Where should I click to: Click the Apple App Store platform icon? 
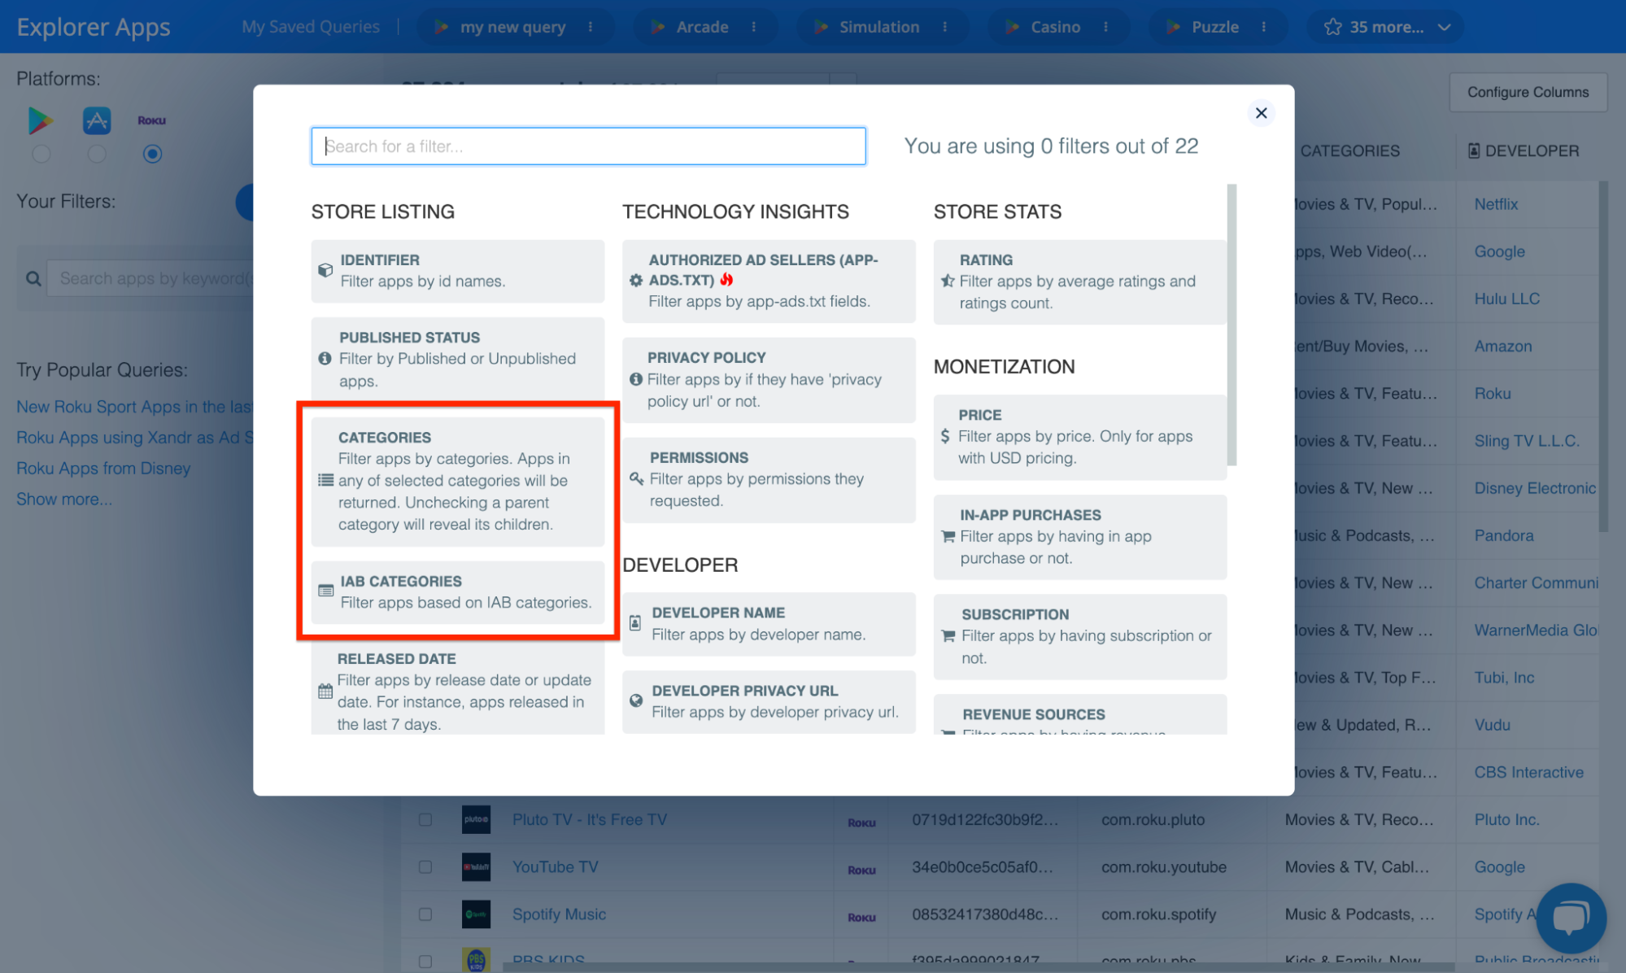[x=97, y=120]
